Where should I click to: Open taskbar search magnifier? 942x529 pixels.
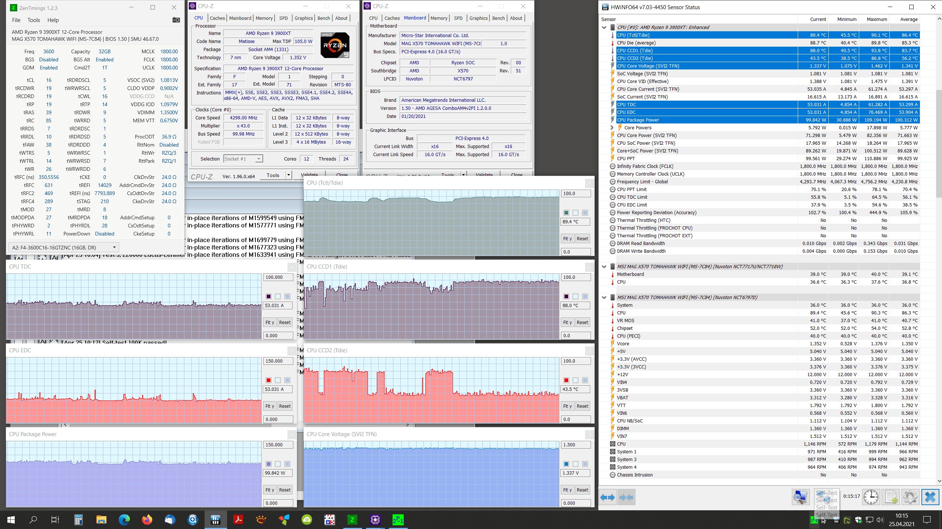[x=33, y=520]
